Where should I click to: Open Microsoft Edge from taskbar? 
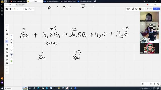click(x=38, y=88)
